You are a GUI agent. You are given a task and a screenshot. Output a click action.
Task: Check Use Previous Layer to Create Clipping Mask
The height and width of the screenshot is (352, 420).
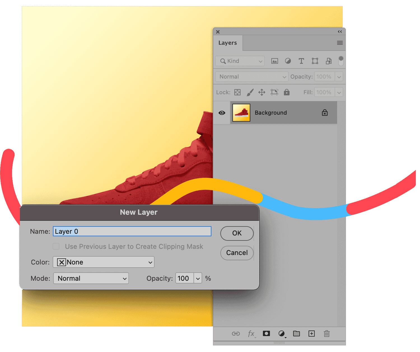(x=56, y=246)
